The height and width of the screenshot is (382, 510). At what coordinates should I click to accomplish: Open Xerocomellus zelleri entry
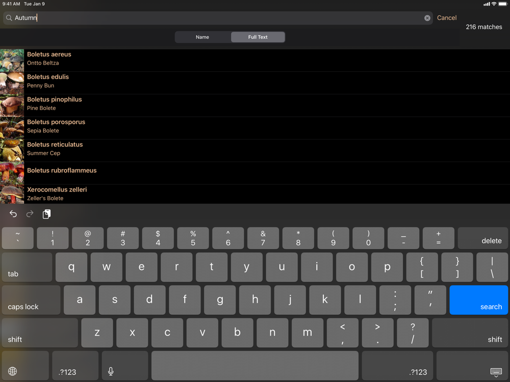pos(255,194)
